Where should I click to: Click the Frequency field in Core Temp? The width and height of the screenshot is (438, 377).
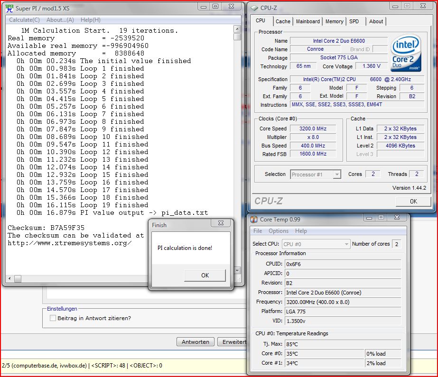(343, 302)
